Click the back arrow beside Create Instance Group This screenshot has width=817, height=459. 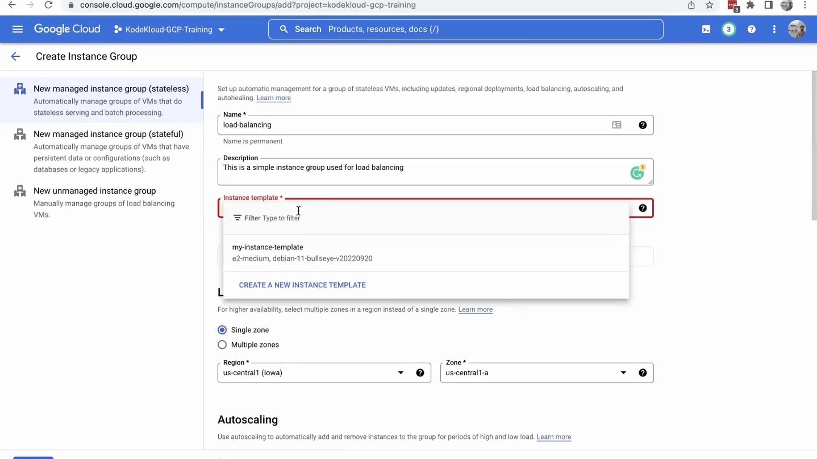(x=15, y=57)
